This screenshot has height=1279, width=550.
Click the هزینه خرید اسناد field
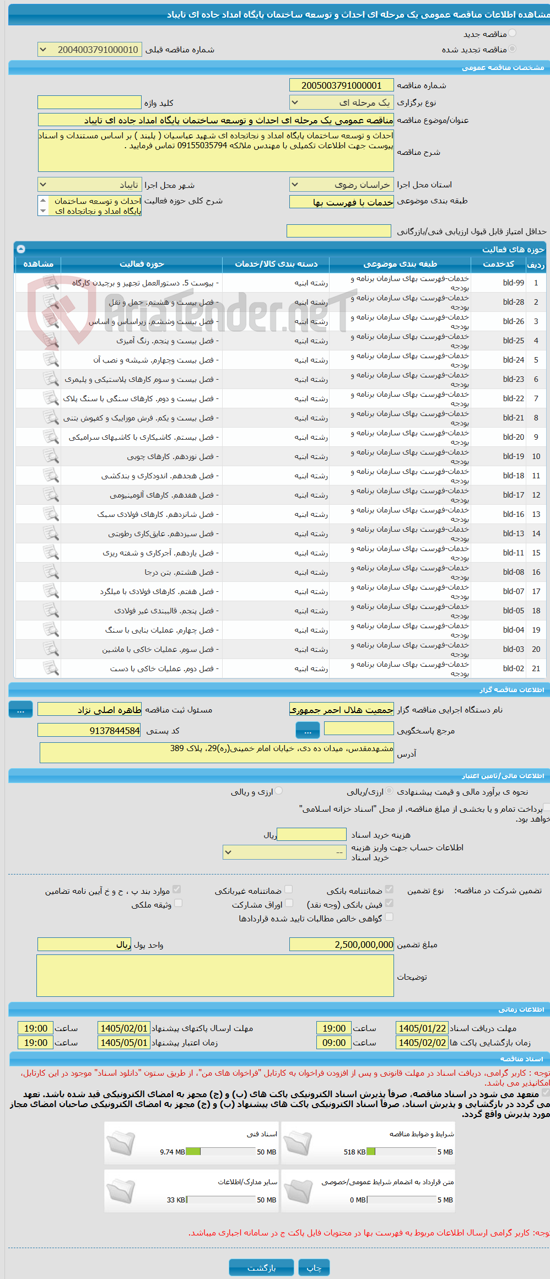click(x=311, y=835)
